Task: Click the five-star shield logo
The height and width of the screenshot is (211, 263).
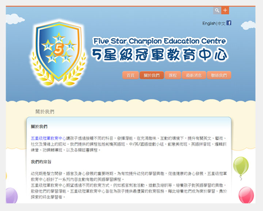Action: pyautogui.click(x=58, y=53)
